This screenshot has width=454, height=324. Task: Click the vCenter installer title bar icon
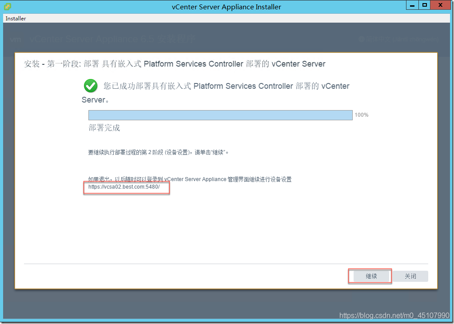coord(8,6)
